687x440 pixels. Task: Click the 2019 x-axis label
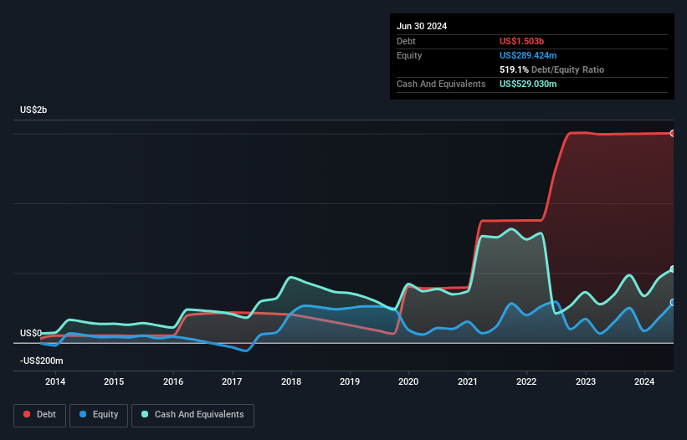tap(350, 381)
